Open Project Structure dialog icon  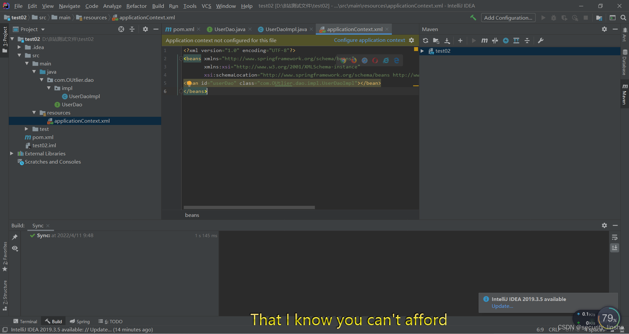[599, 18]
